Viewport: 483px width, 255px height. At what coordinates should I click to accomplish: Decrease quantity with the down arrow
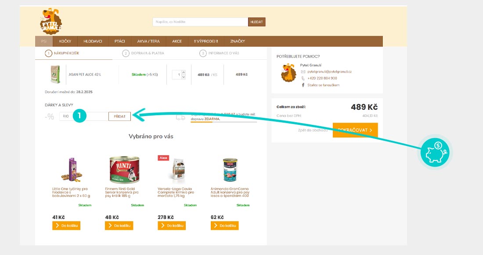click(x=183, y=77)
